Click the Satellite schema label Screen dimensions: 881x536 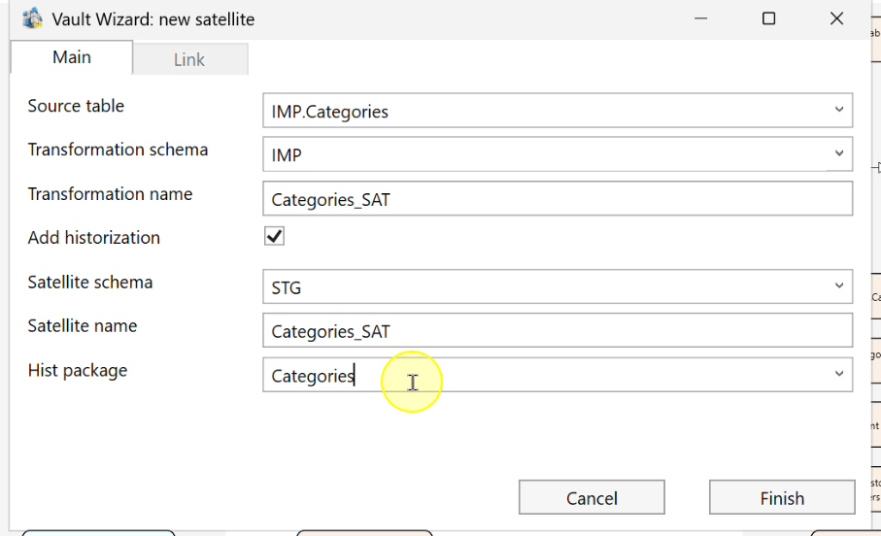(x=90, y=282)
